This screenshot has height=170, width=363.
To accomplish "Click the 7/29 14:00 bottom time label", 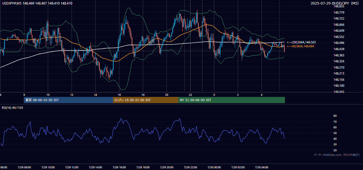I will (x=95, y=167).
